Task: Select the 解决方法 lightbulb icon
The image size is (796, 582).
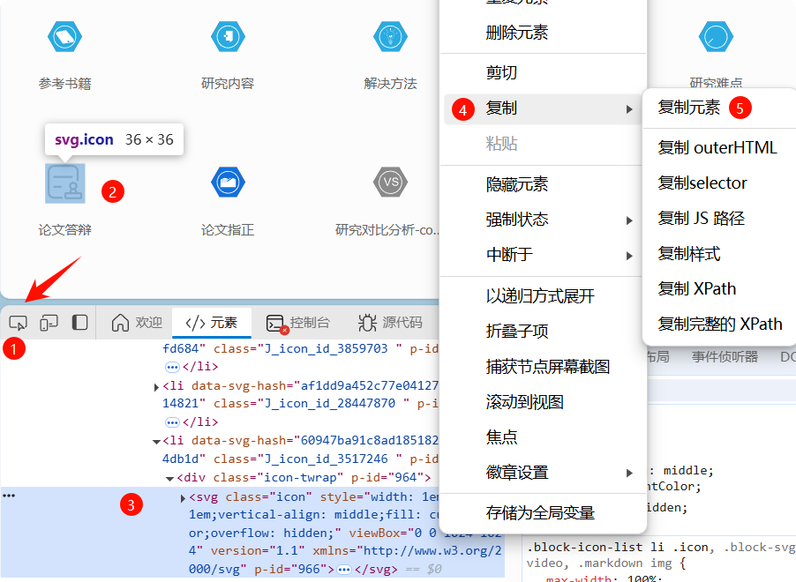Action: (x=390, y=36)
